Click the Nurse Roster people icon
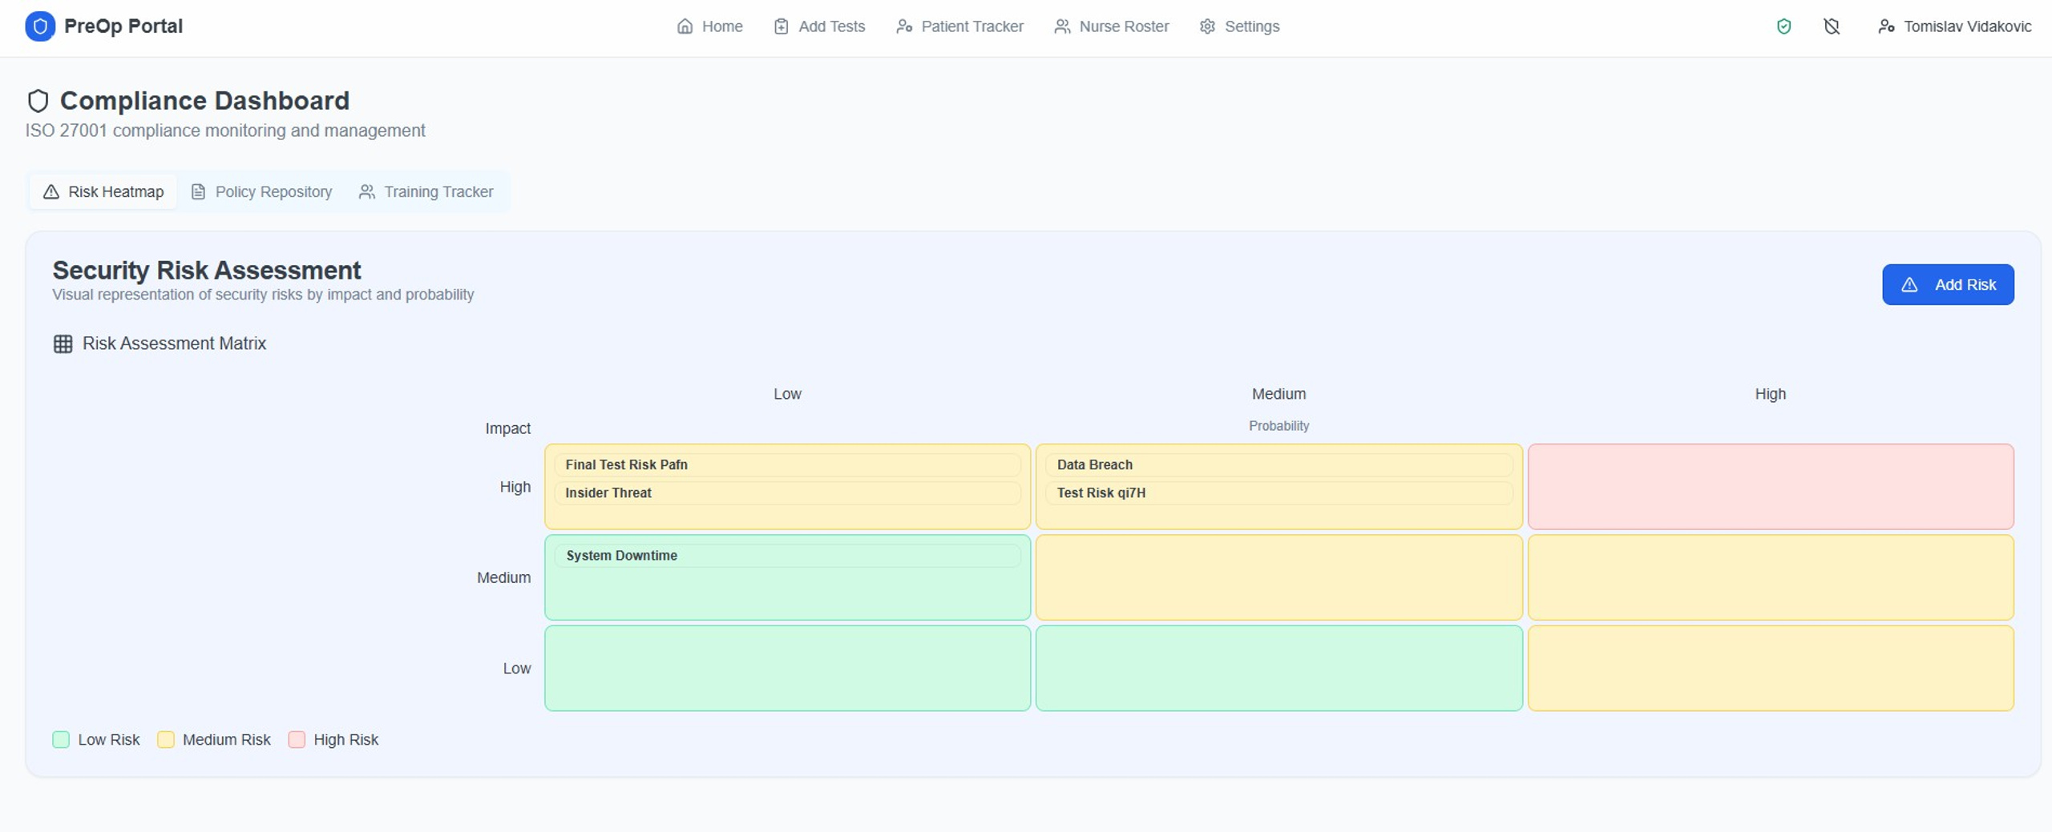Screen dimensions: 2052x832 pyautogui.click(x=1062, y=26)
